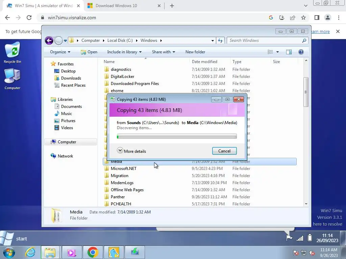Select the DigitalLocker folder

(122, 77)
